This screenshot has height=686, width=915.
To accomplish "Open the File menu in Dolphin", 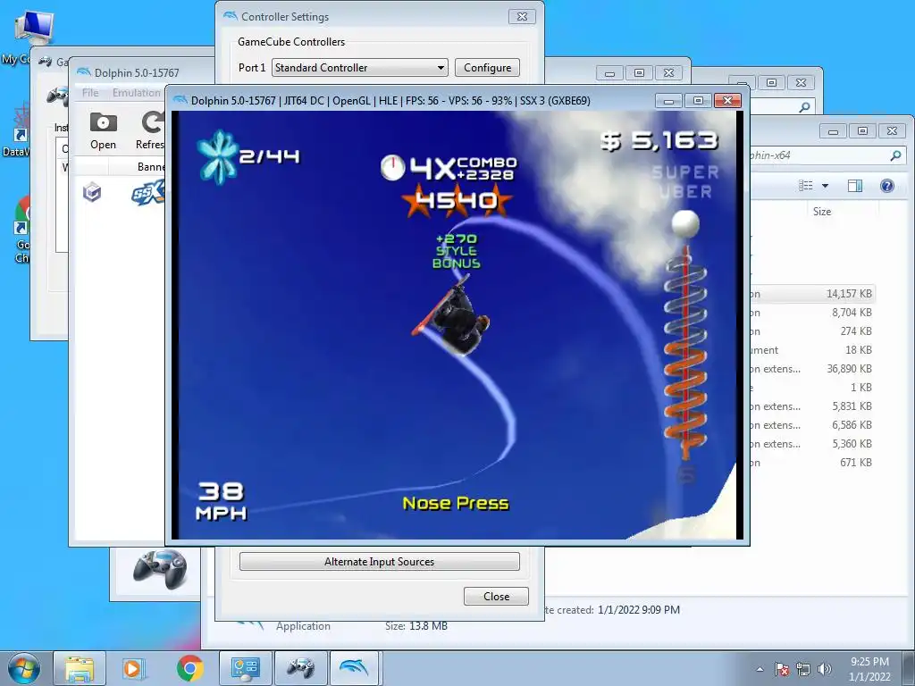I will (90, 93).
